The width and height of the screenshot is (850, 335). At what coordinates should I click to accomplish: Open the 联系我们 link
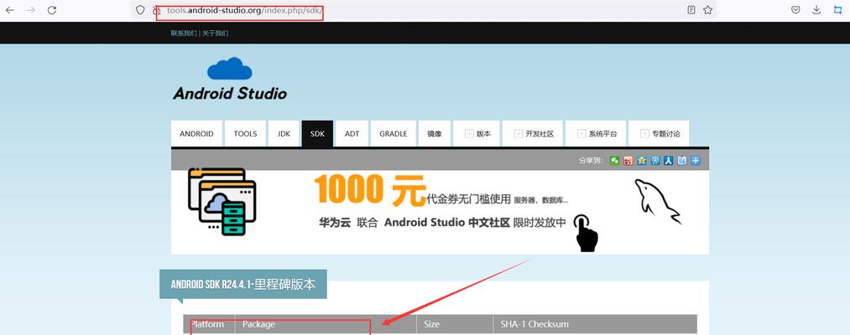pyautogui.click(x=184, y=33)
